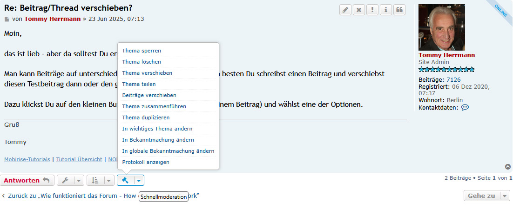Click the sort posts icon
This screenshot has width=513, height=209.
coord(95,180)
